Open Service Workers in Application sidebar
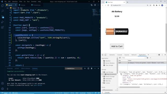This screenshot has width=167, height=94. (109, 63)
